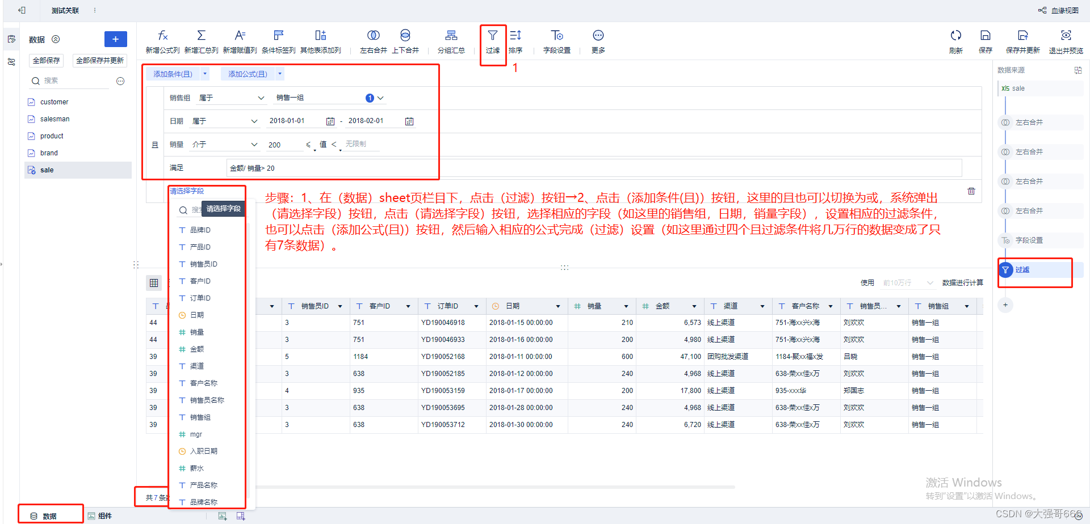The height and width of the screenshot is (524, 1090).
Task: Switch to the 组件 bottom tab
Action: pyautogui.click(x=100, y=516)
